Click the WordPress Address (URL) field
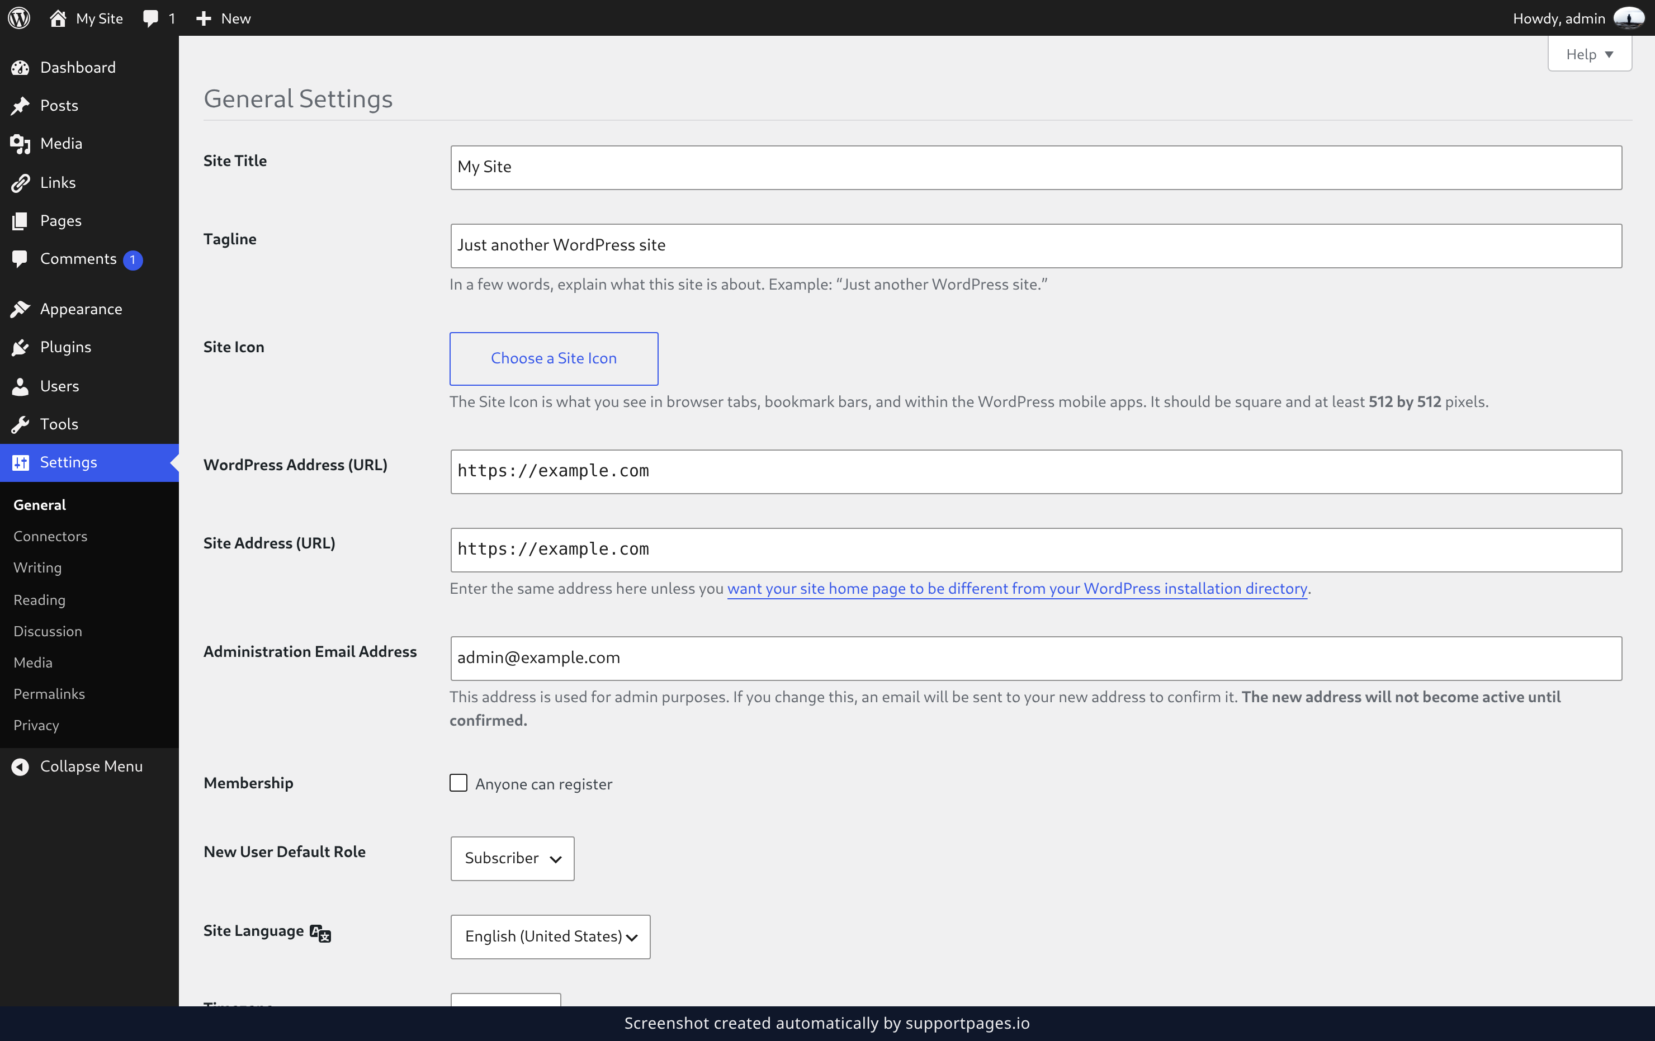Image resolution: width=1655 pixels, height=1041 pixels. pyautogui.click(x=1035, y=471)
